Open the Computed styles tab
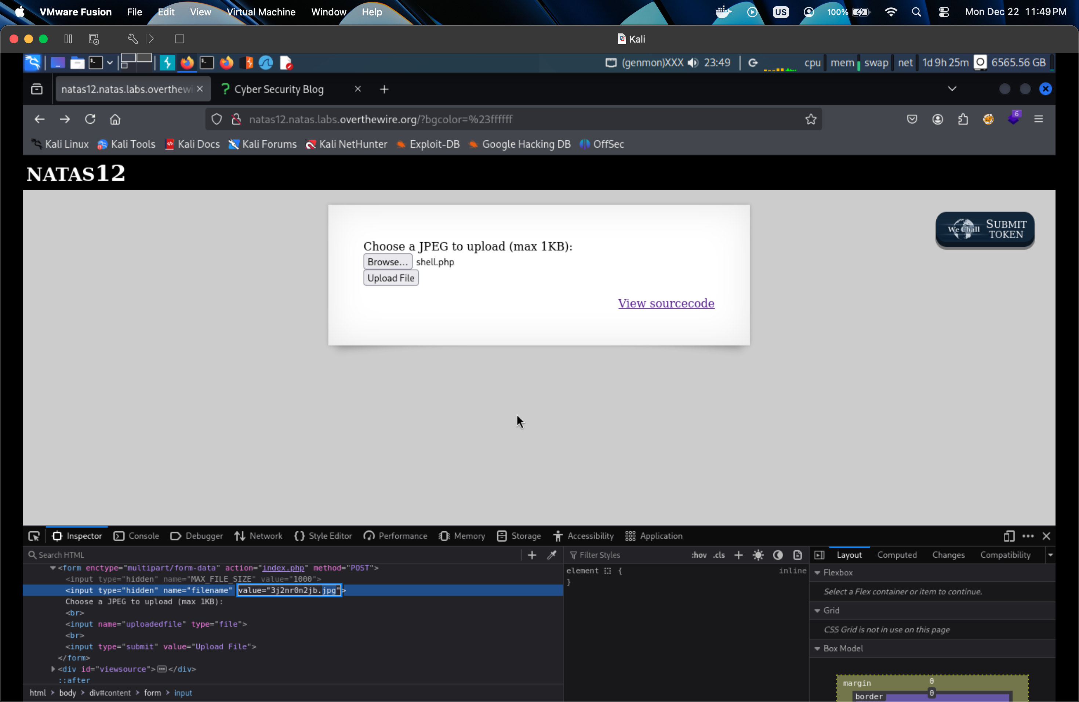 (896, 555)
